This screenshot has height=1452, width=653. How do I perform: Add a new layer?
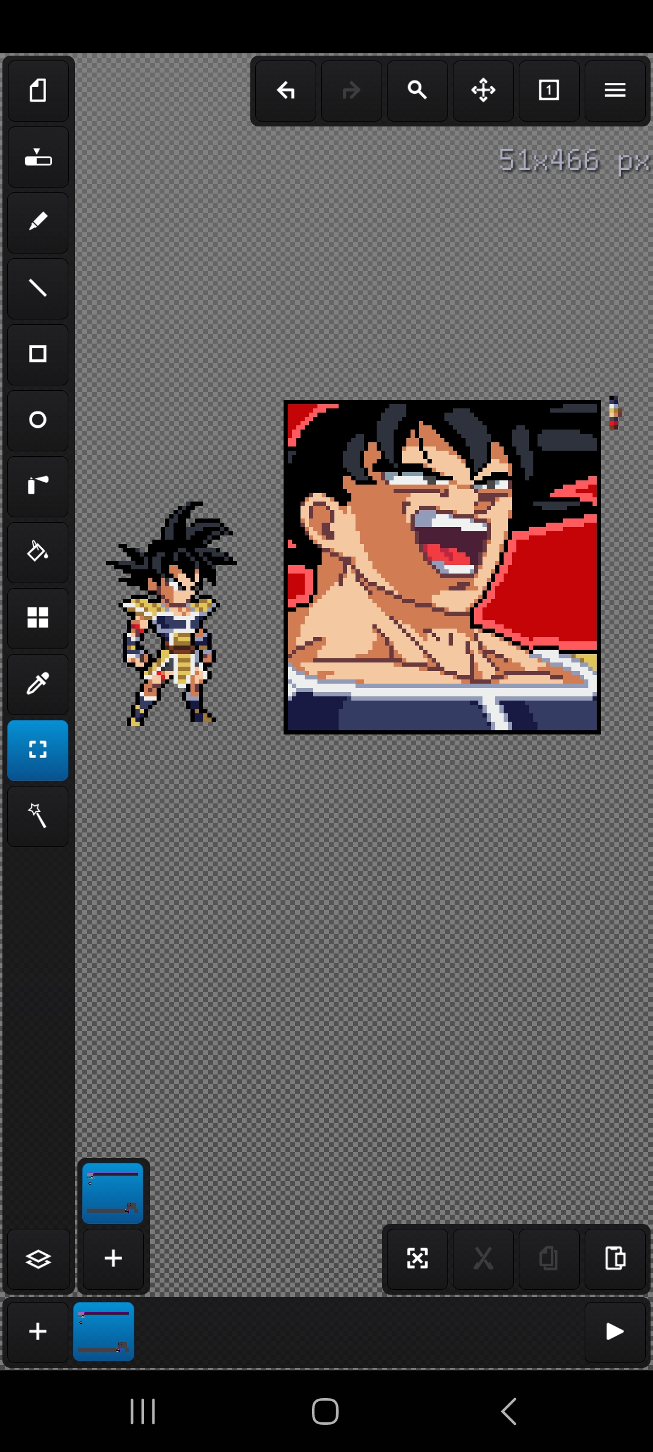tap(113, 1259)
